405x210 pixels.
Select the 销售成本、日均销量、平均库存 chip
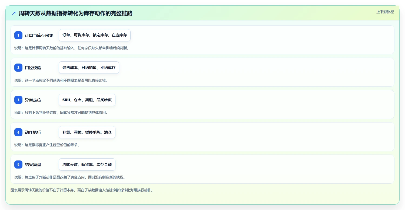(89, 68)
